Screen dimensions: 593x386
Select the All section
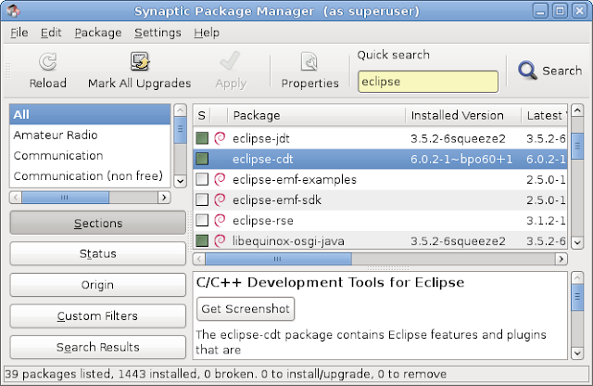coord(90,114)
